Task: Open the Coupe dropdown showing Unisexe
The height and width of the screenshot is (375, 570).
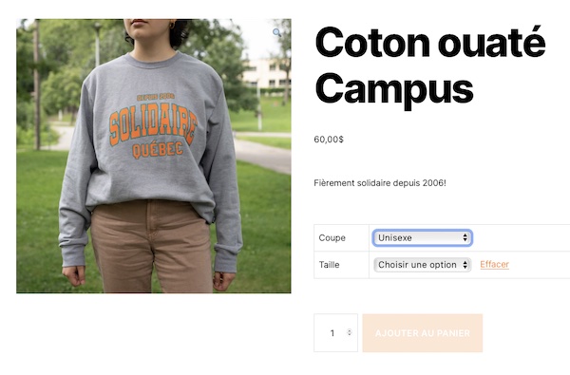Action: (x=423, y=238)
